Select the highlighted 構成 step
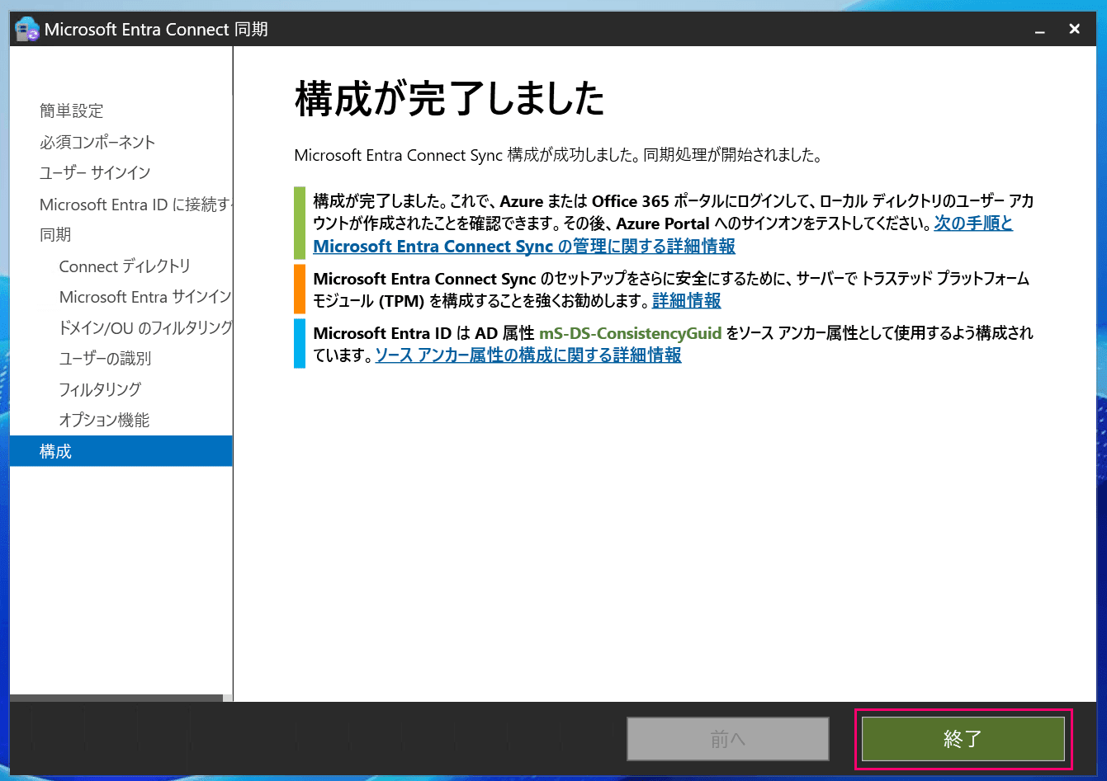This screenshot has height=781, width=1107. pos(121,451)
